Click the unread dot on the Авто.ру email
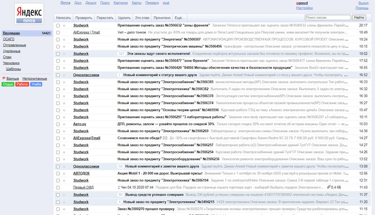 pyautogui.click(x=64, y=124)
